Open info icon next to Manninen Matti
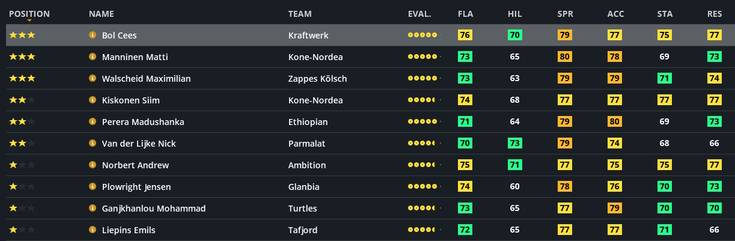The width and height of the screenshot is (735, 241). [93, 57]
